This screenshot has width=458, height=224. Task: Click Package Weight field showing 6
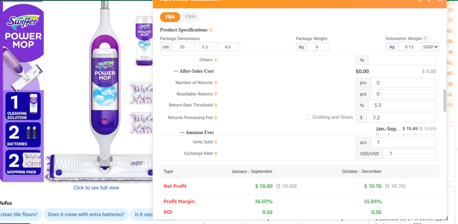click(318, 46)
